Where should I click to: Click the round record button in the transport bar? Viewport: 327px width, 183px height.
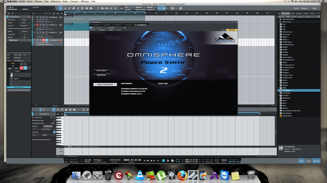172,161
